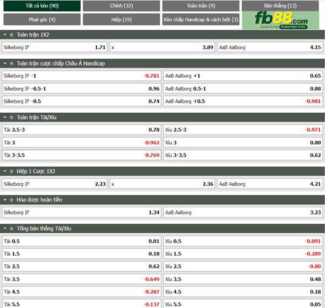Screen dimensions: 325x308
Task: Select Silkeborg IF -0.5-1 at 0.96
Action: point(82,89)
